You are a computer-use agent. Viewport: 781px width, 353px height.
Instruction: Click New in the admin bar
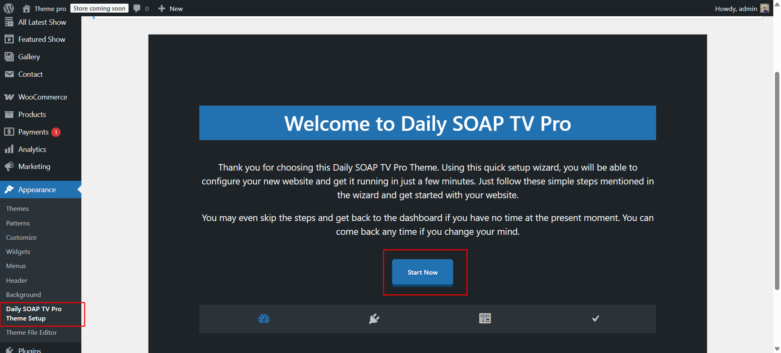[x=176, y=9]
